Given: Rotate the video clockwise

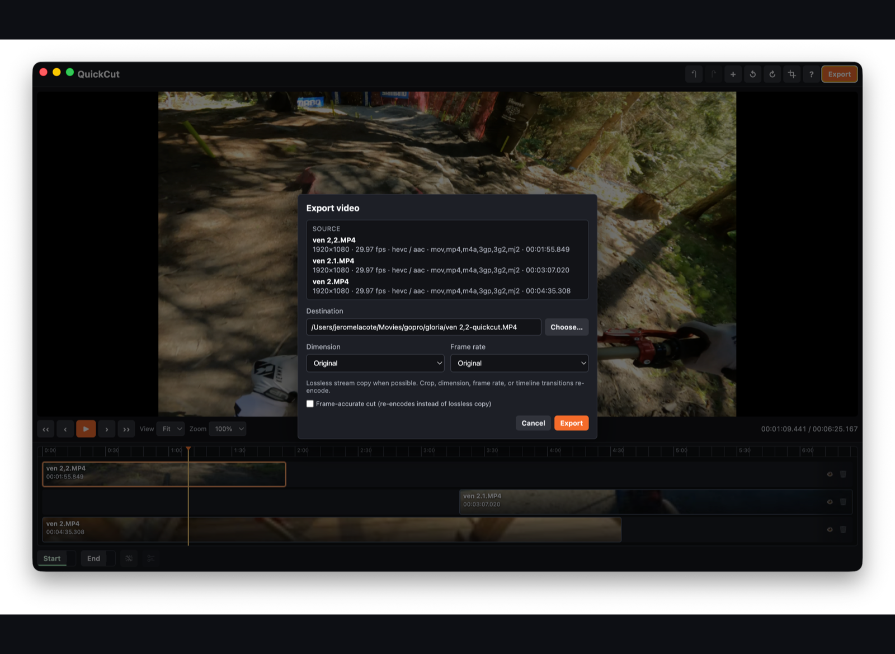Looking at the screenshot, I should pos(772,74).
